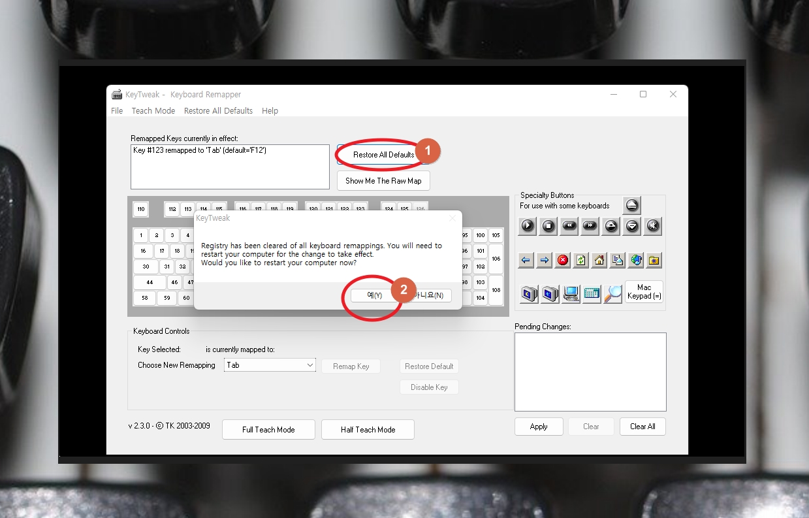Click the Mute speaker specialty button
Image resolution: width=809 pixels, height=518 pixels.
point(653,226)
